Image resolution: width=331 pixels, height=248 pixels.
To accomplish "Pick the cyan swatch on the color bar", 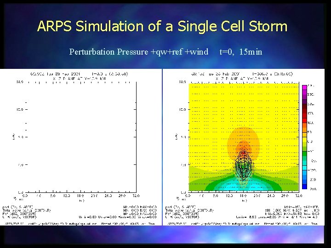I will click(x=304, y=168).
